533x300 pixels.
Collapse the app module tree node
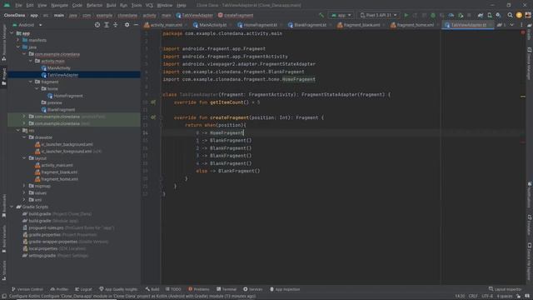tap(12, 33)
